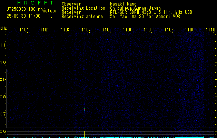
Task: Click the word meteor
Action: point(50,11)
